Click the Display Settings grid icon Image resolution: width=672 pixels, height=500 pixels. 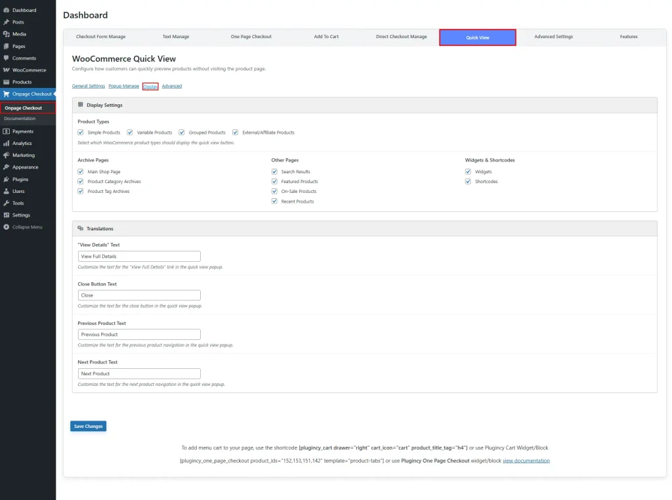tap(81, 104)
